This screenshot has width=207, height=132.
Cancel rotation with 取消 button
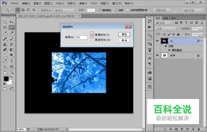tap(124, 41)
